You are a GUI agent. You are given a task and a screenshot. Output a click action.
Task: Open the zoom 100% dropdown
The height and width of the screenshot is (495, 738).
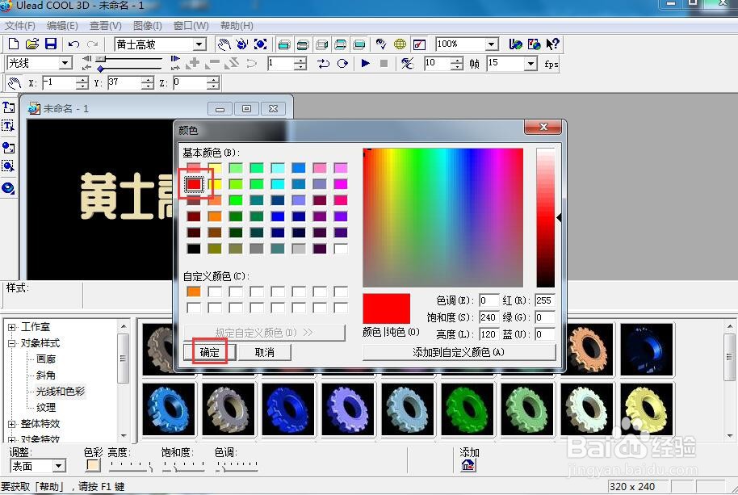[x=492, y=44]
